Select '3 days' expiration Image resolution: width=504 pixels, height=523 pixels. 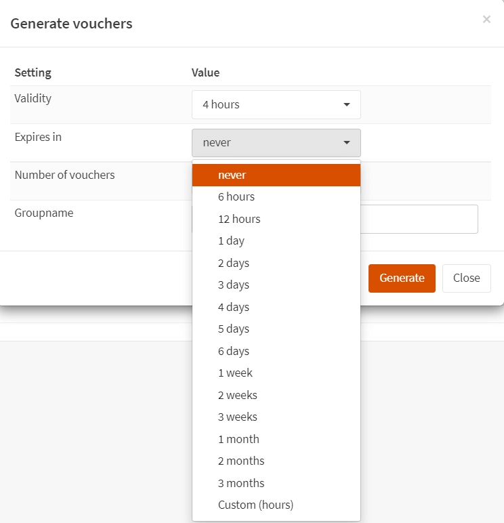pyautogui.click(x=276, y=285)
